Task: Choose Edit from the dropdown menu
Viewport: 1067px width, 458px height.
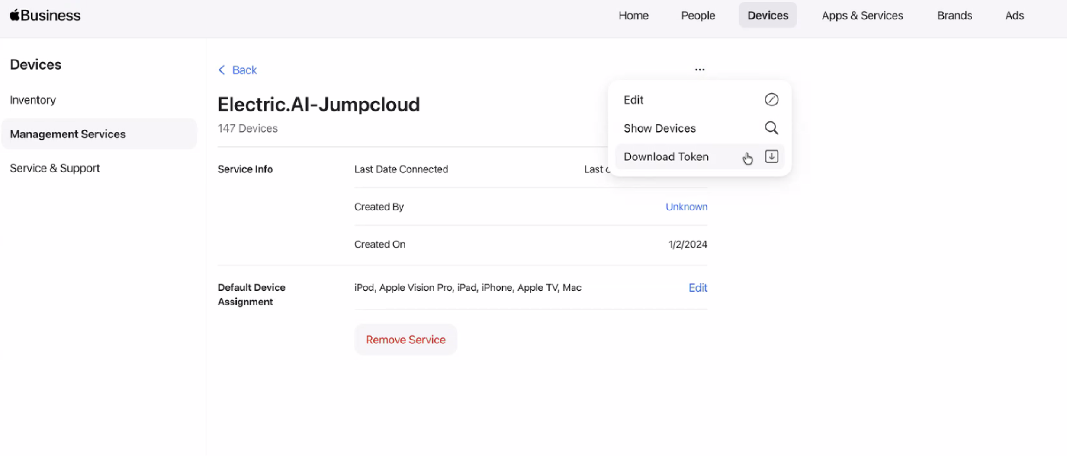Action: (x=700, y=100)
